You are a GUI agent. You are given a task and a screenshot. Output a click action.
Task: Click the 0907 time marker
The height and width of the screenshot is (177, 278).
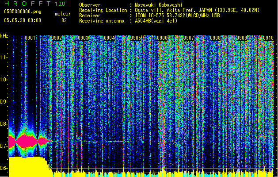(x=189, y=38)
